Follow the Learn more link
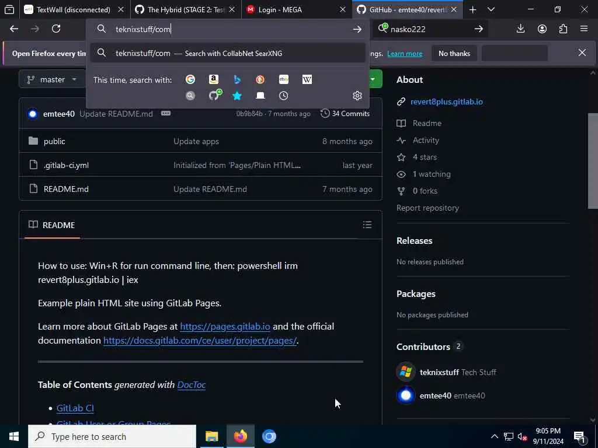 click(405, 54)
